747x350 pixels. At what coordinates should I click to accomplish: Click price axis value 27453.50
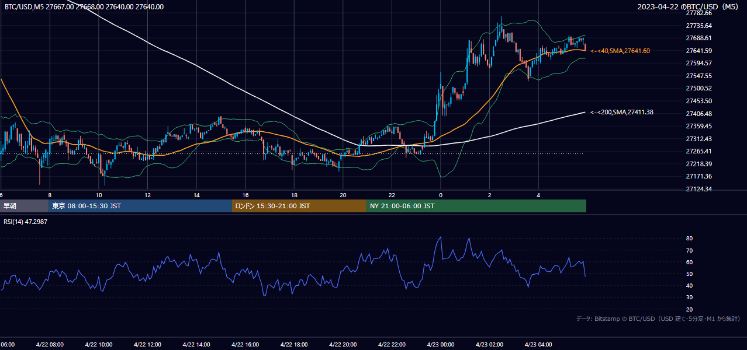(x=698, y=101)
